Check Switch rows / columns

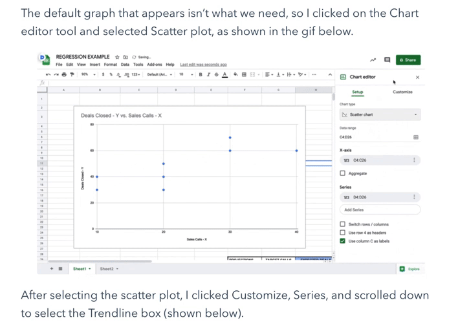tap(343, 224)
